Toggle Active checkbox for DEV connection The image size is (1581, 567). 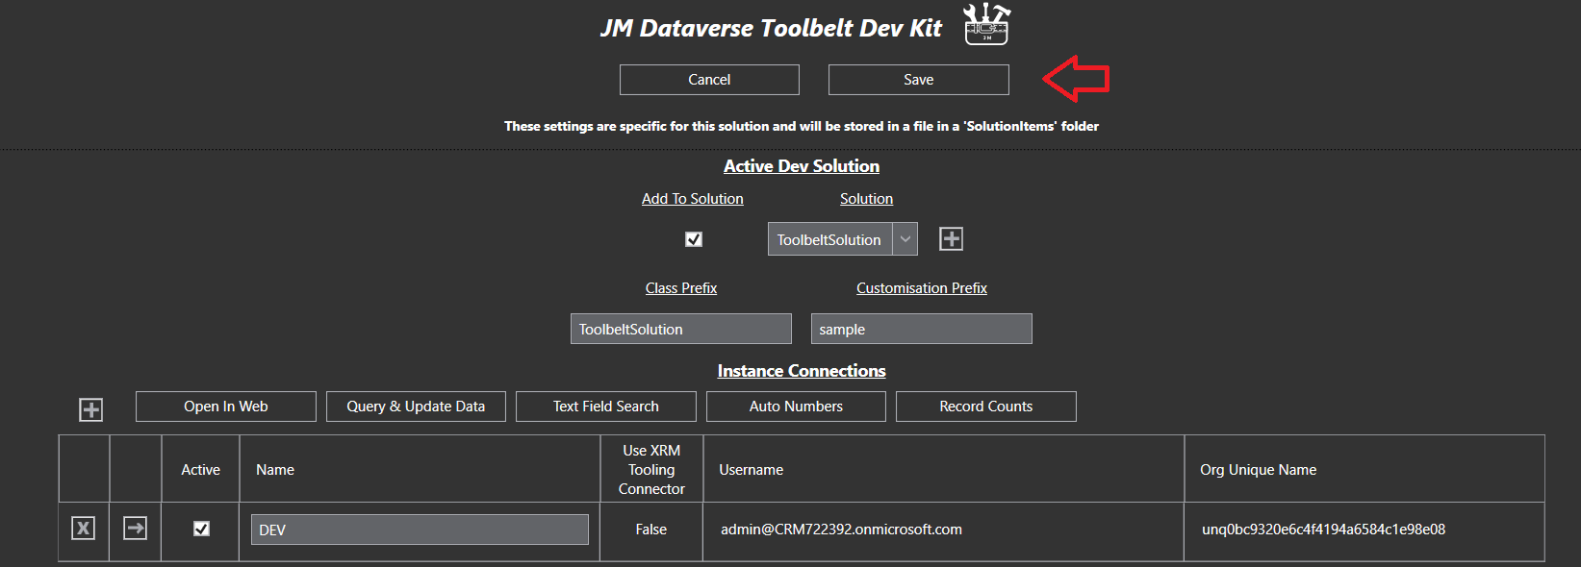[x=201, y=529]
